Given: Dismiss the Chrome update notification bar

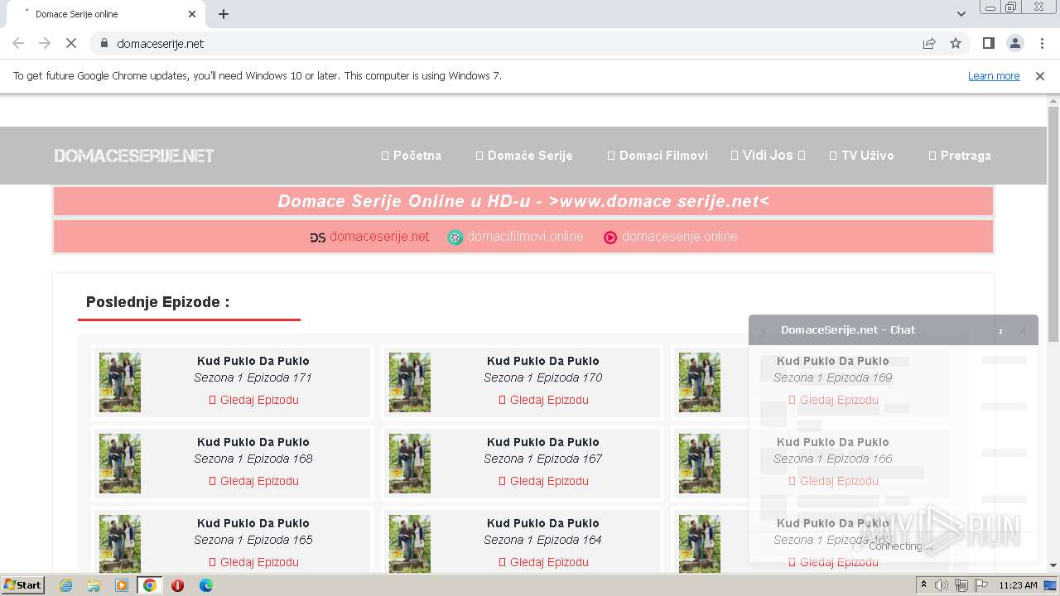Looking at the screenshot, I should pos(1040,75).
